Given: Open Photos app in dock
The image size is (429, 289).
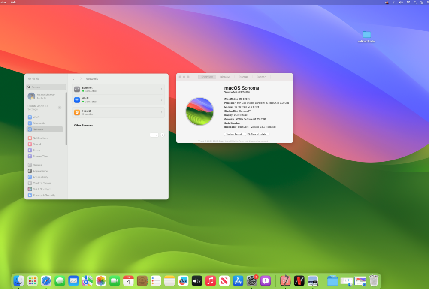Looking at the screenshot, I should [x=101, y=281].
